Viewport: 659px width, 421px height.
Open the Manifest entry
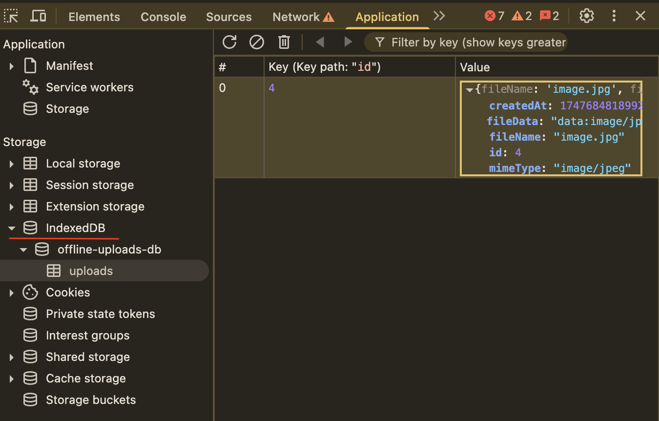click(x=69, y=66)
